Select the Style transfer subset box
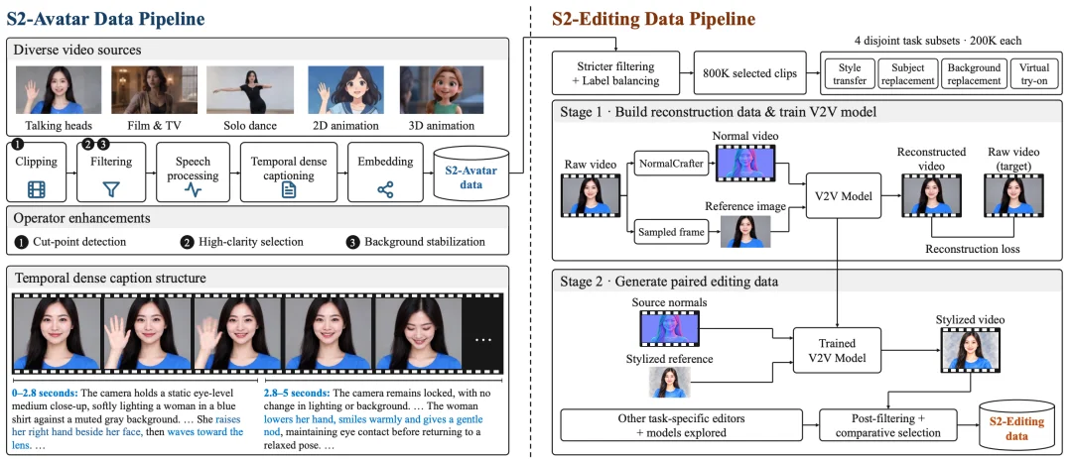The image size is (1072, 459). click(849, 74)
